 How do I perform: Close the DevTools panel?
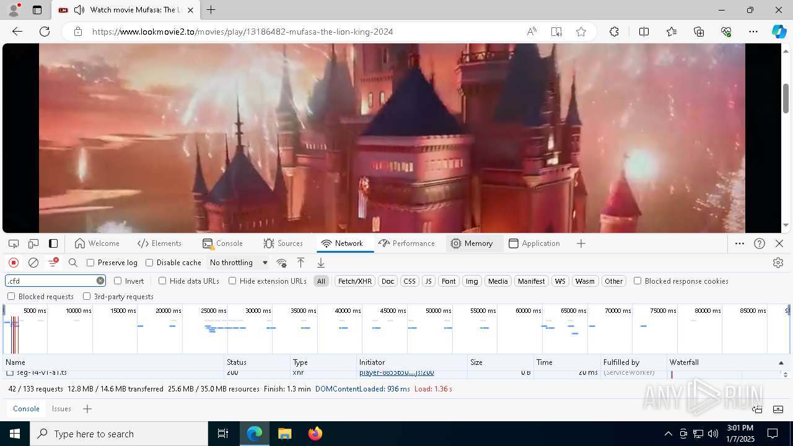pos(779,243)
